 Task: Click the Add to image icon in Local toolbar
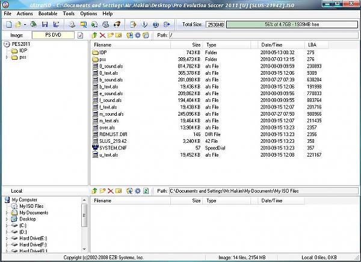[129, 191]
